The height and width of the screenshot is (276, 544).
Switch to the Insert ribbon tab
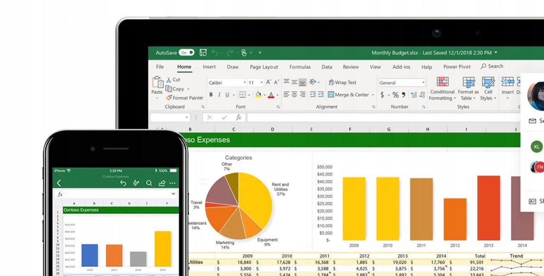click(209, 67)
